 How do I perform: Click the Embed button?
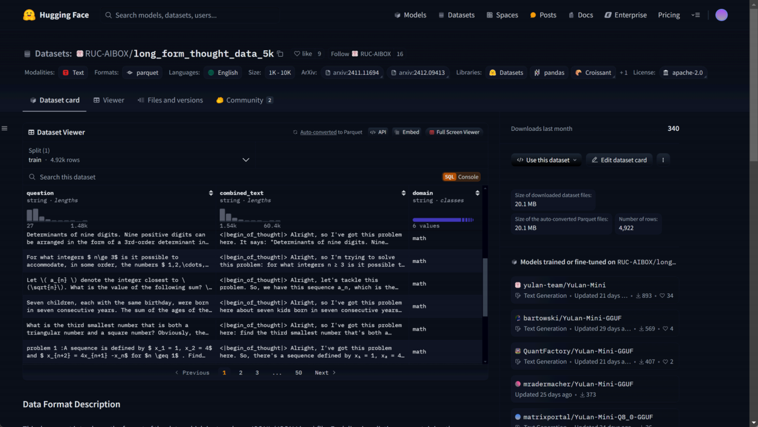[406, 132]
